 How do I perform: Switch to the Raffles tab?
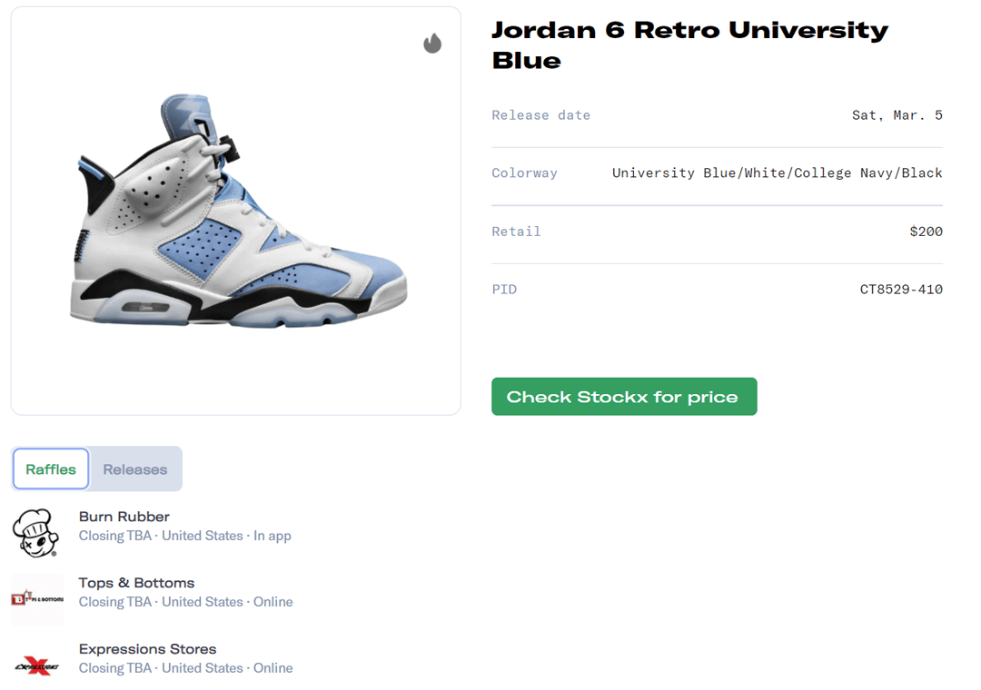[51, 469]
